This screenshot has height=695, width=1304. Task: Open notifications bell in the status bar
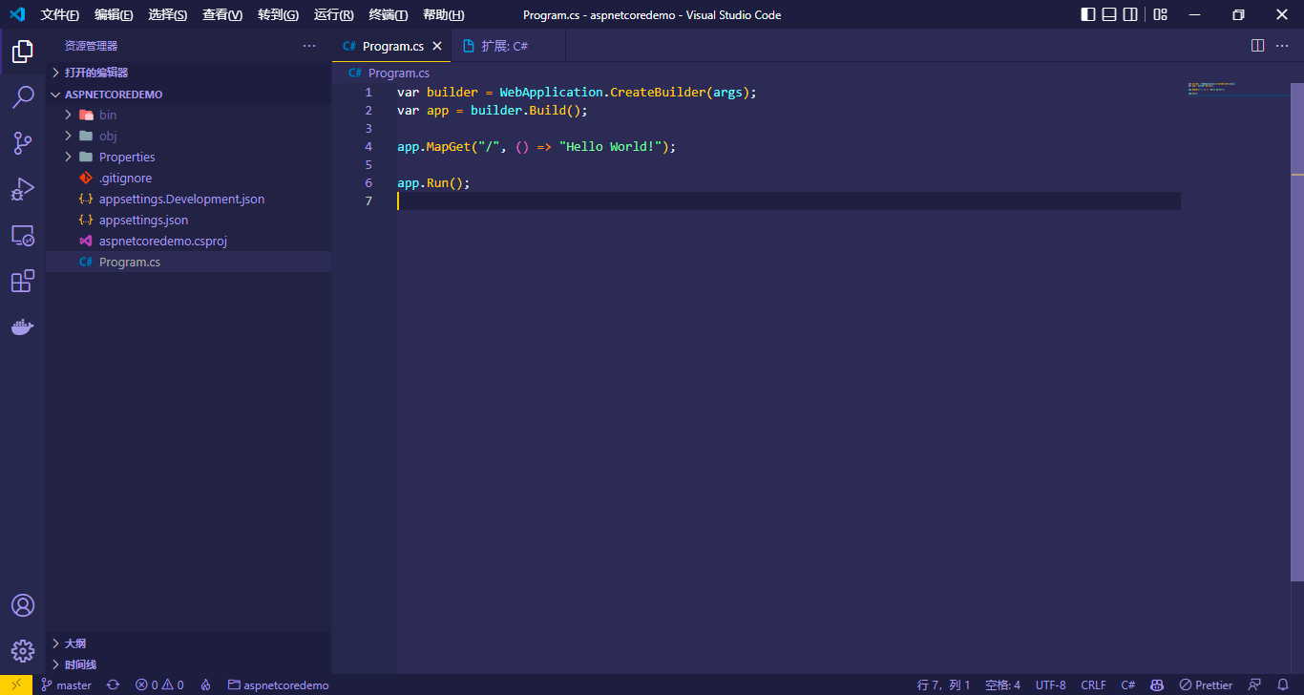click(x=1283, y=685)
